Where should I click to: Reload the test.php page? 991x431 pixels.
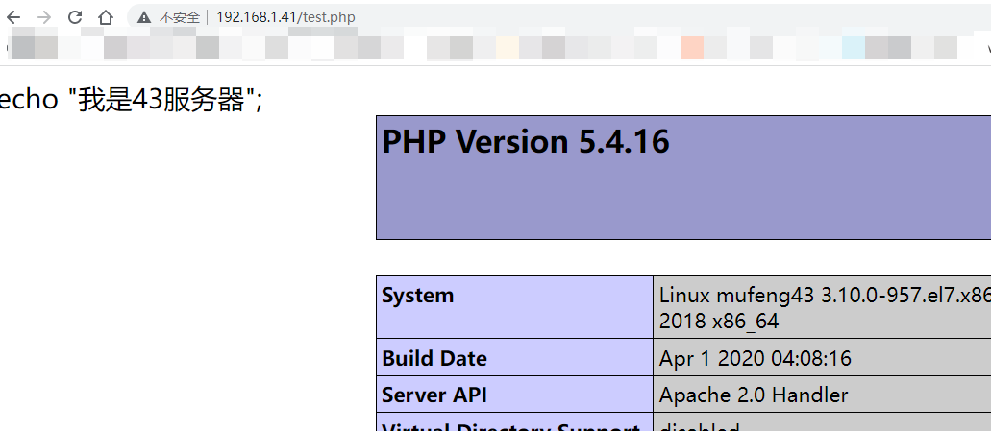[x=75, y=17]
